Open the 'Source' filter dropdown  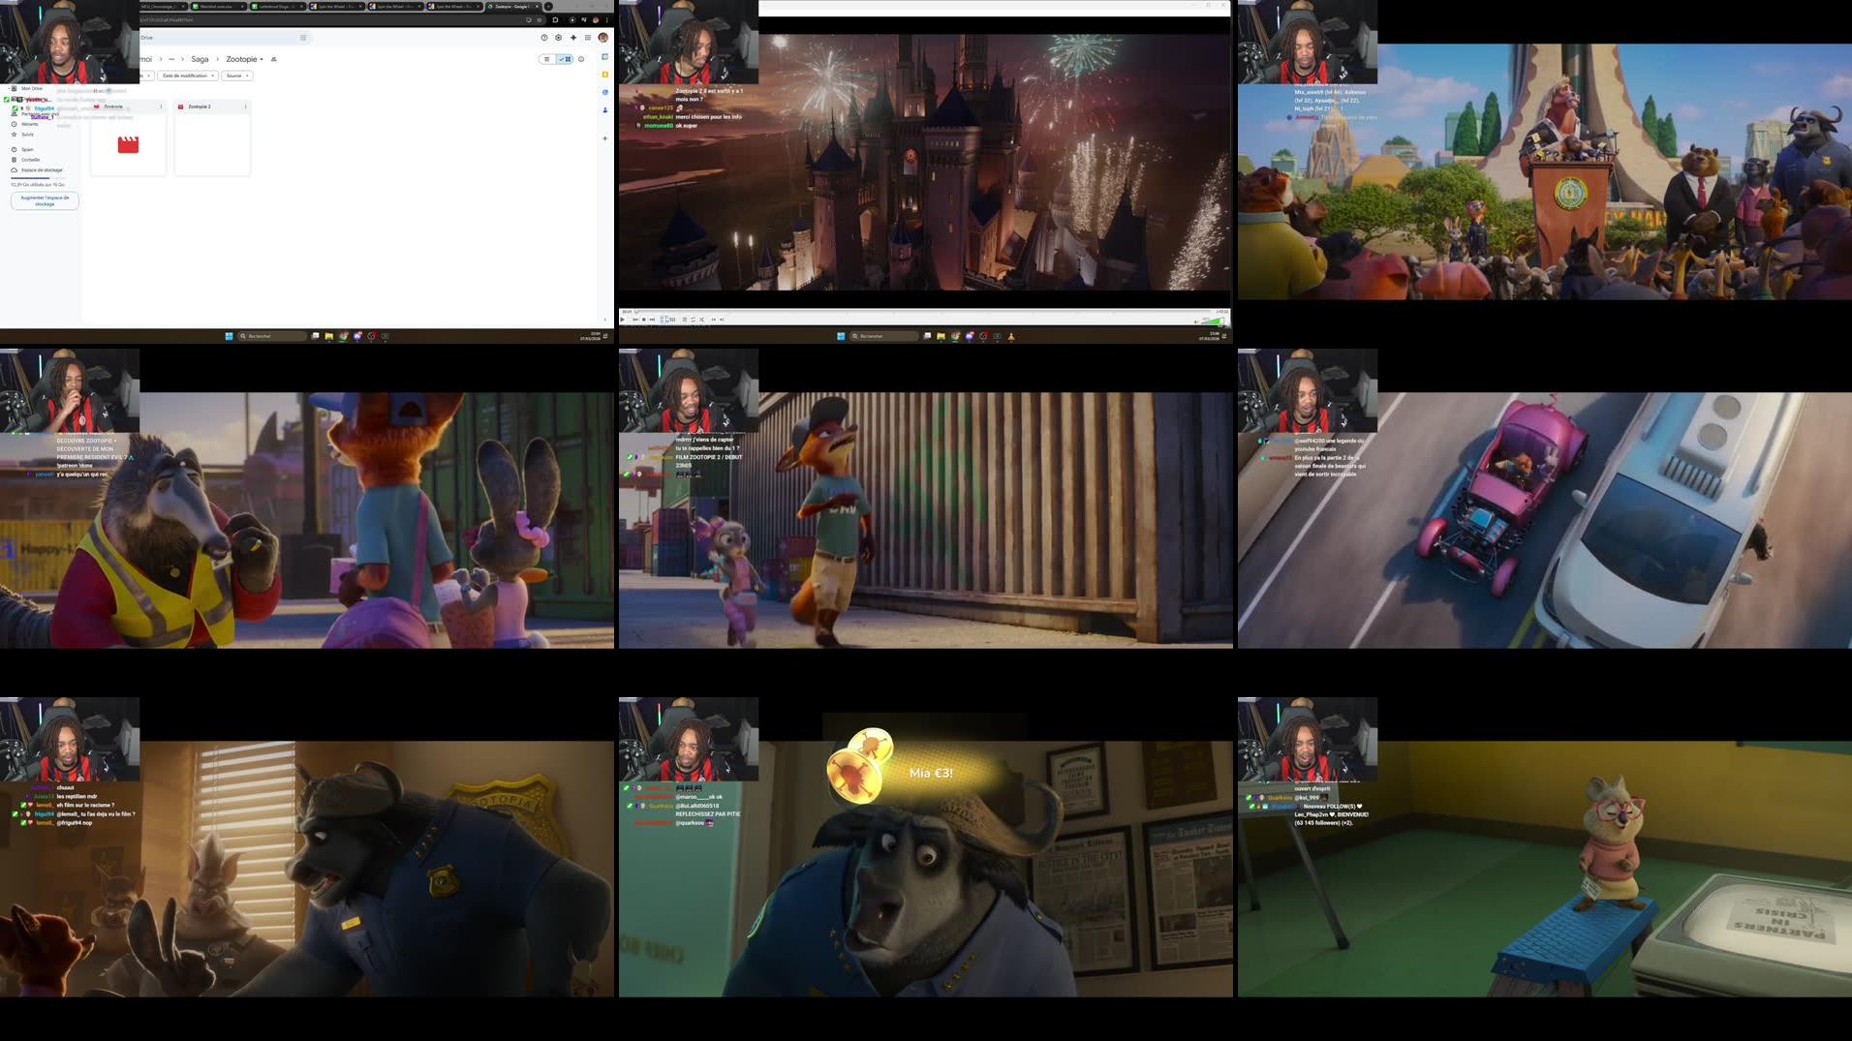[237, 76]
